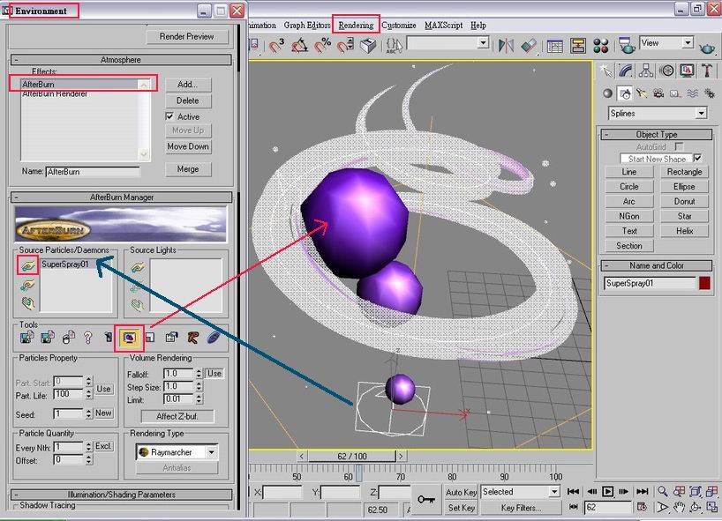Click the pick particles/daemons icon
The height and width of the screenshot is (521, 722).
[28, 264]
